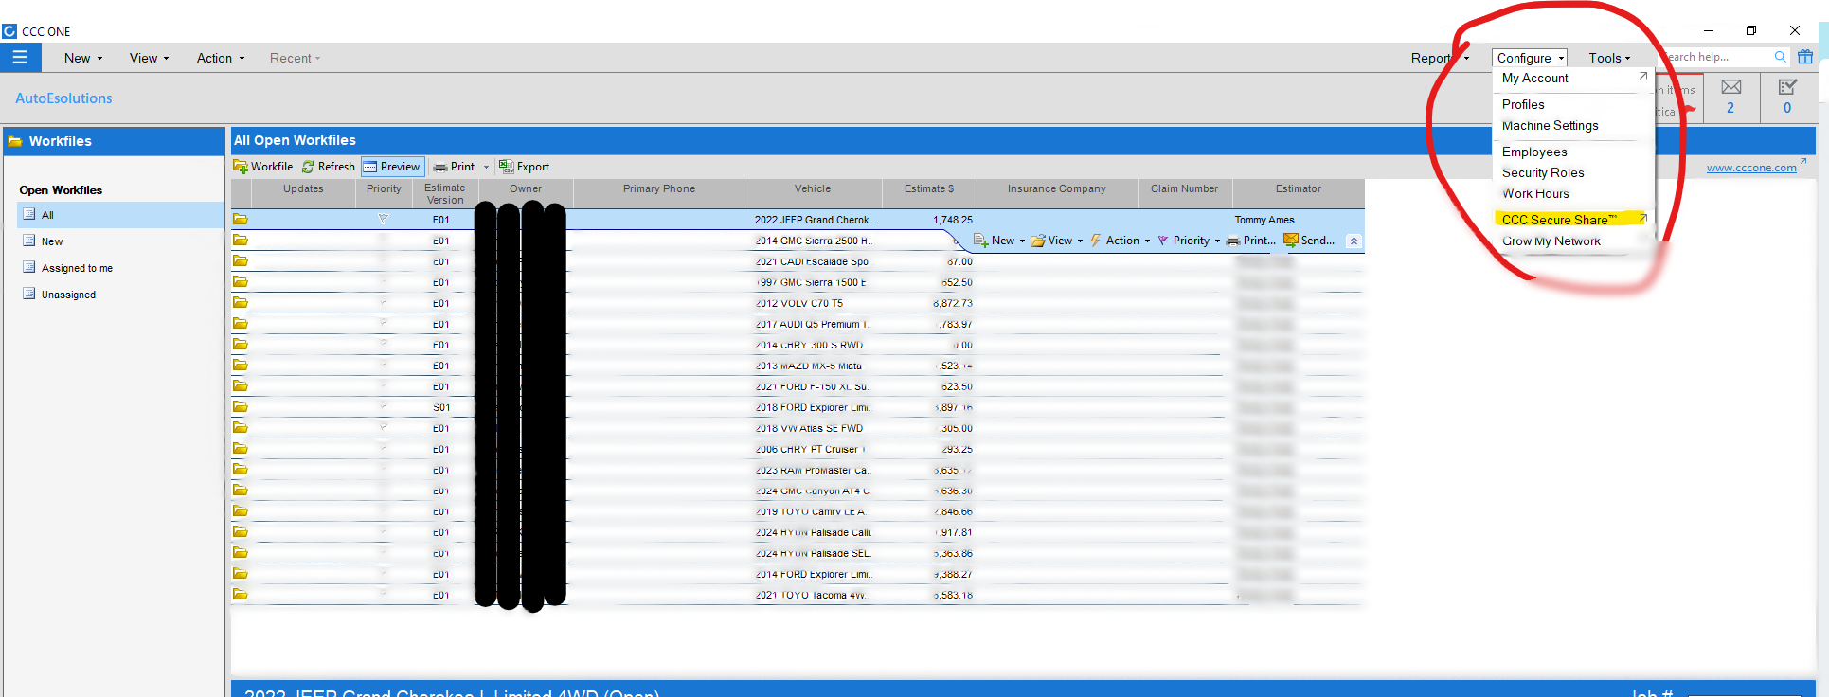Click the Tommy Ames estimator cell
Screen dimensions: 1829x697
point(1264,220)
